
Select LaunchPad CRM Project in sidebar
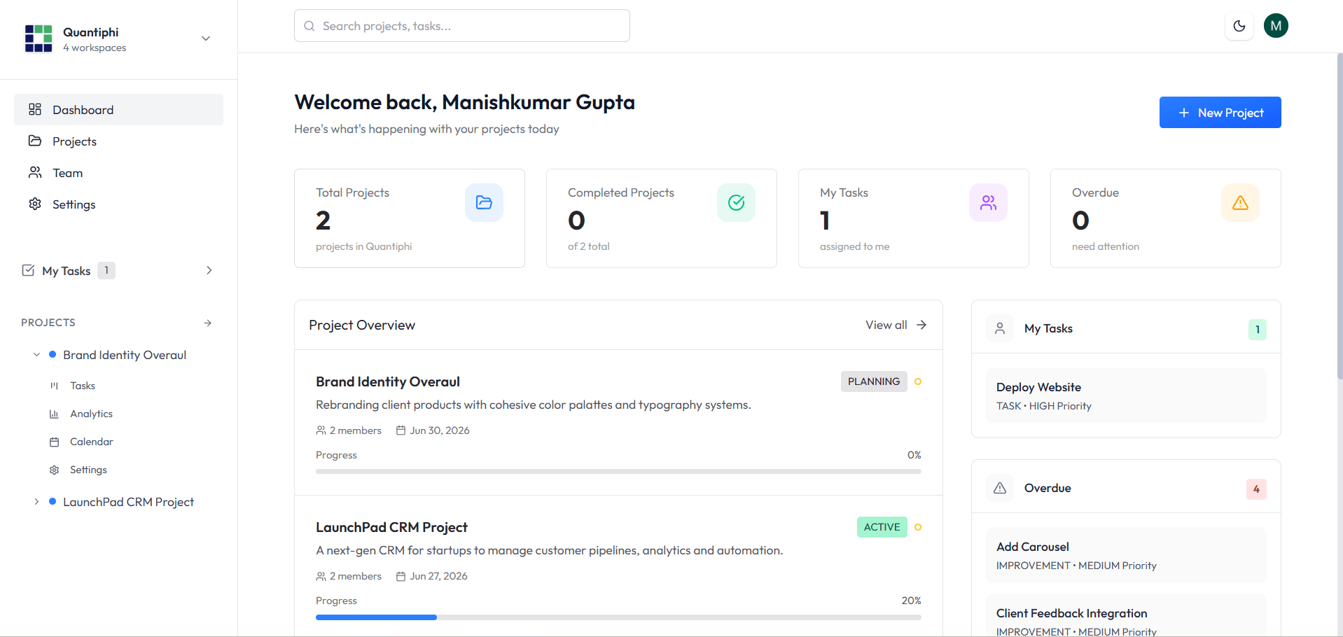point(128,502)
